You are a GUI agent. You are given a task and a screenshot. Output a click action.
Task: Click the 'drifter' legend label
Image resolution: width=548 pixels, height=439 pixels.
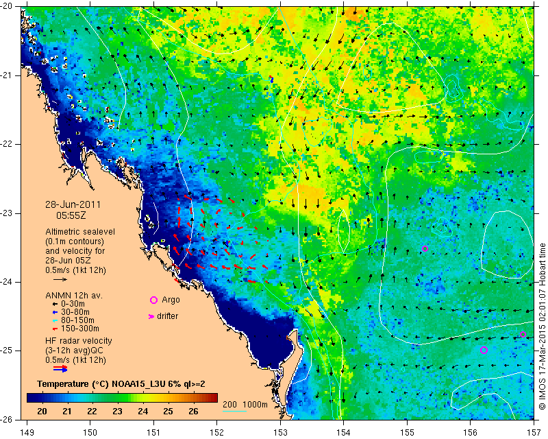167,316
